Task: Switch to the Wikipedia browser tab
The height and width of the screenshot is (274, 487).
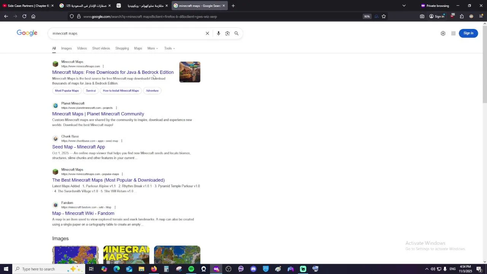Action: pos(142,6)
